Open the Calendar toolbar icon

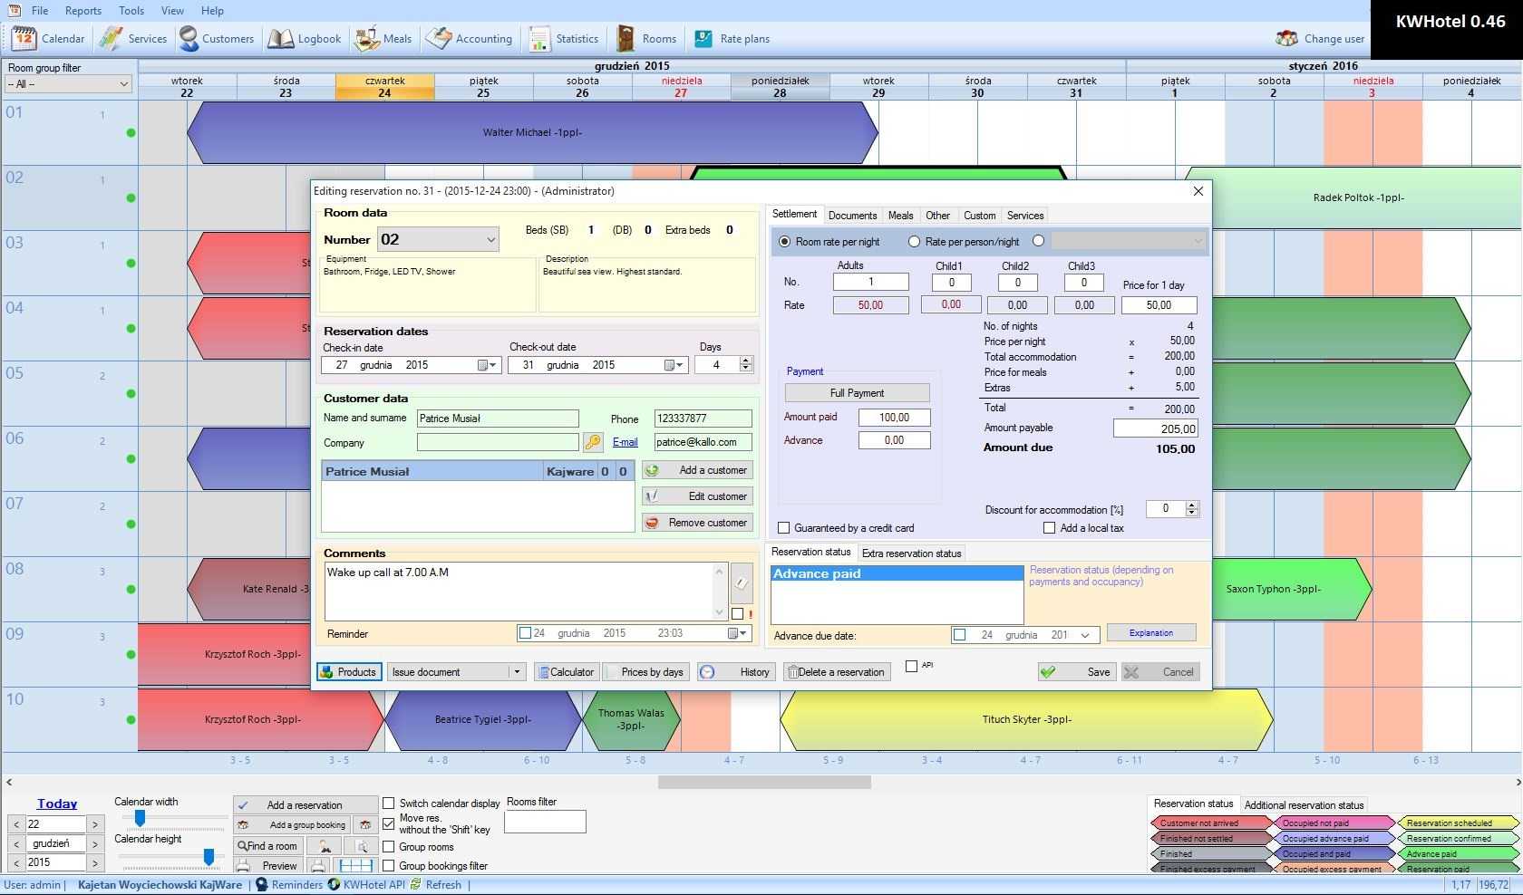[24, 39]
